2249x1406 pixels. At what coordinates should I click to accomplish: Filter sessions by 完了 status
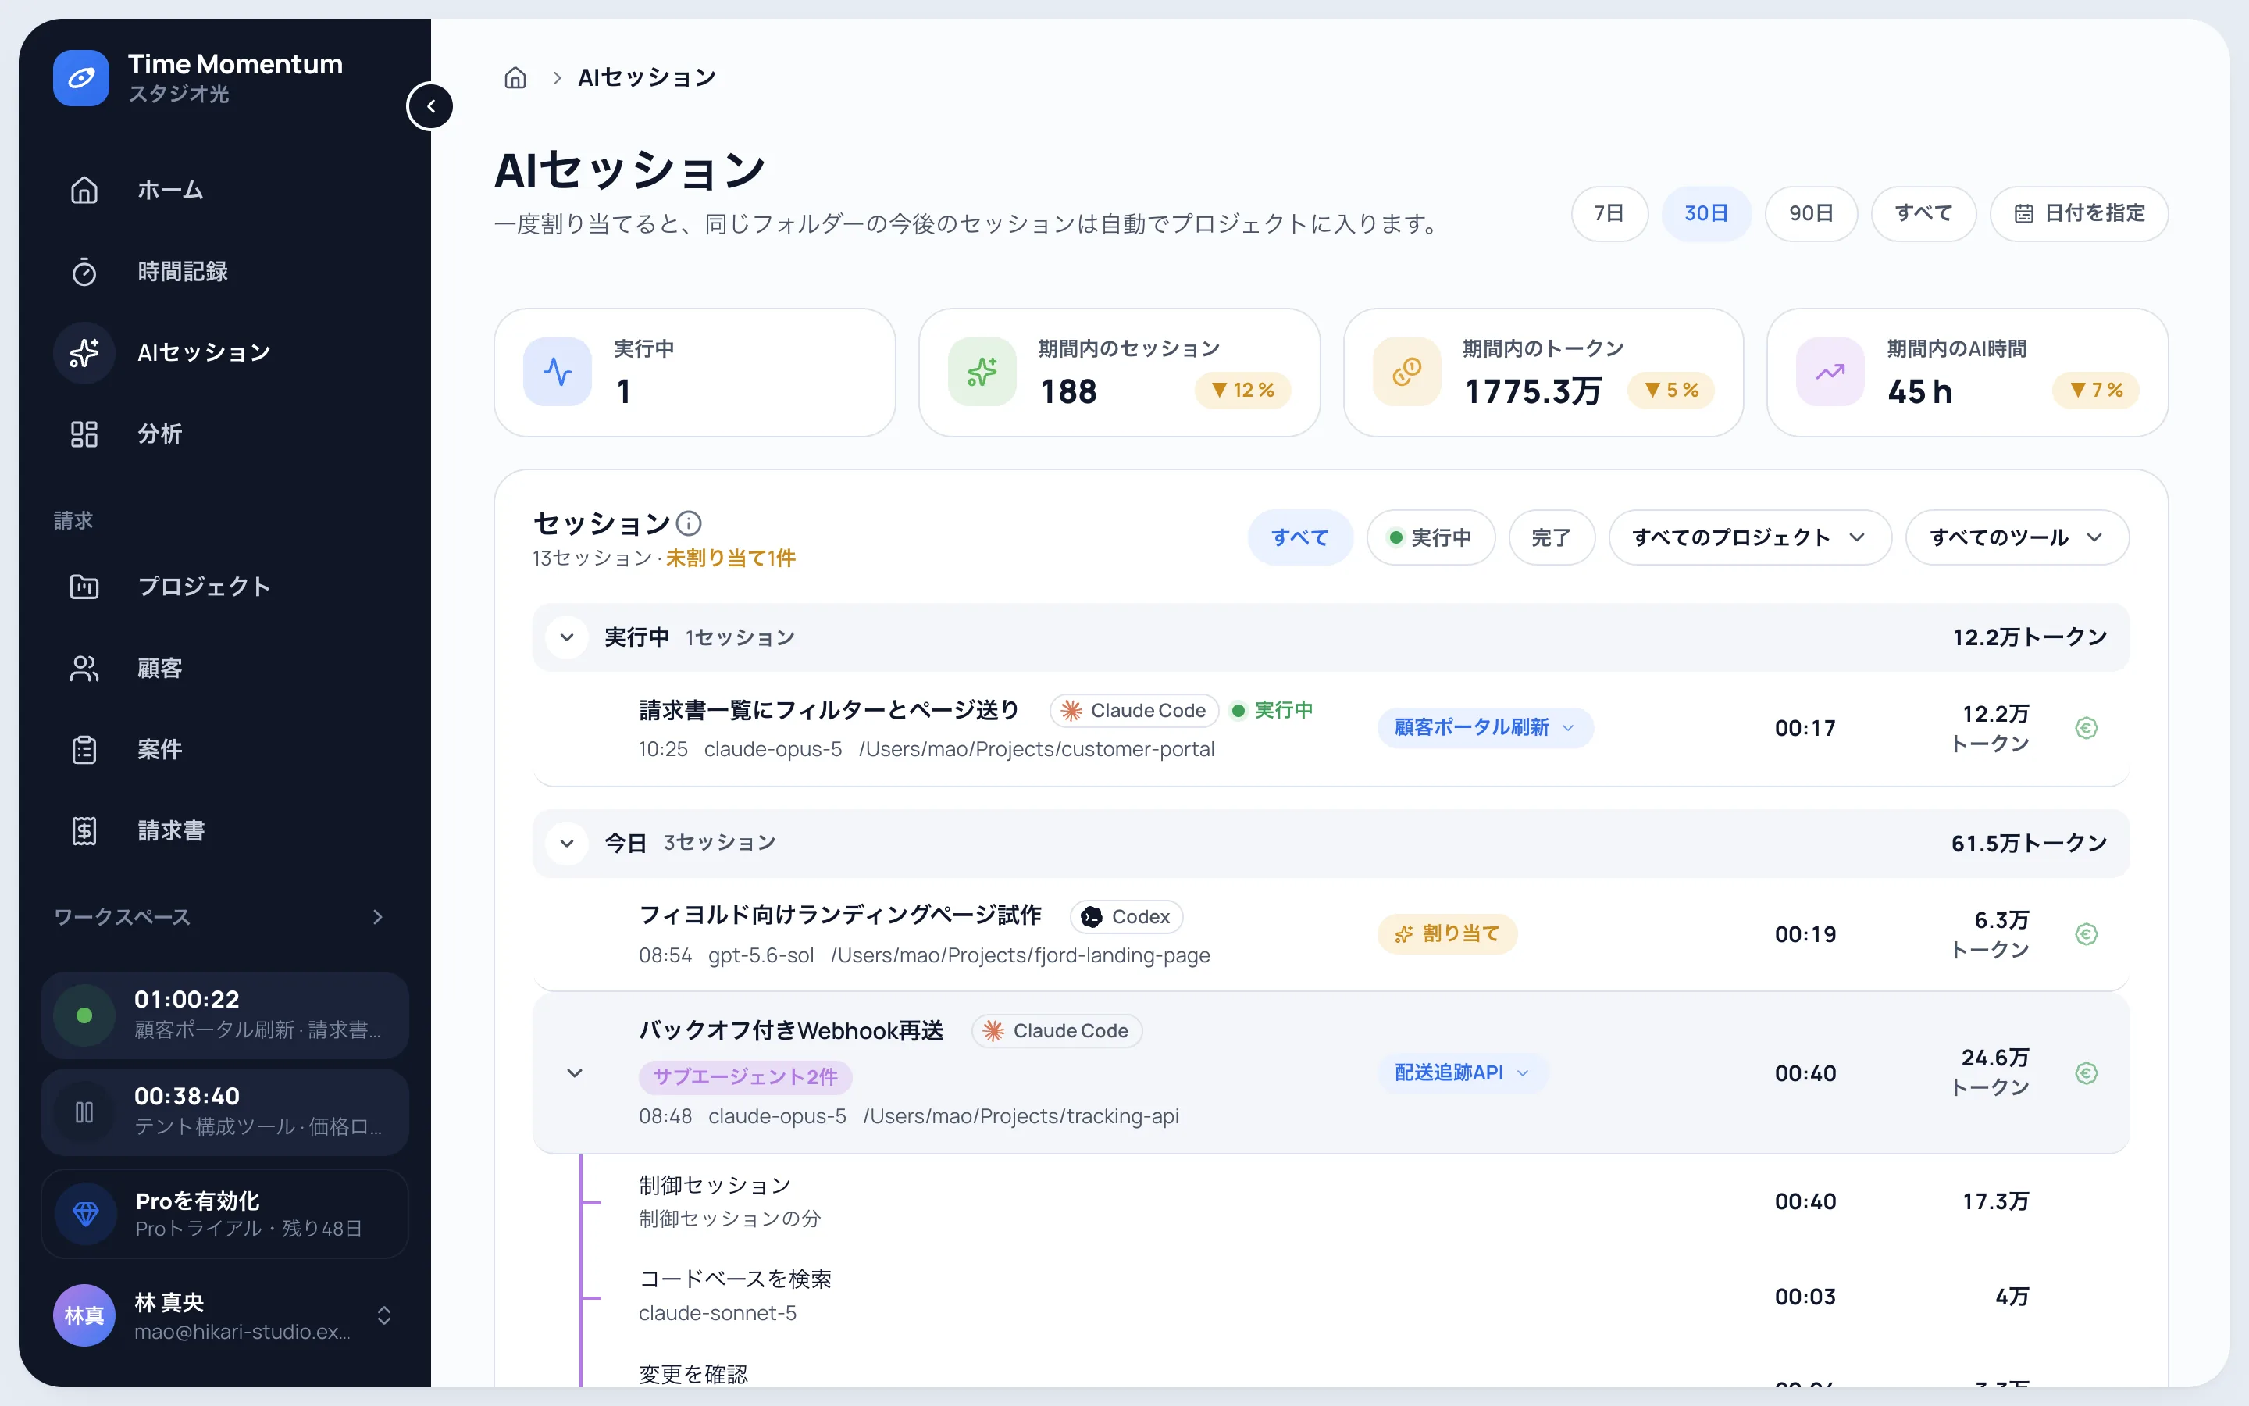coord(1551,537)
